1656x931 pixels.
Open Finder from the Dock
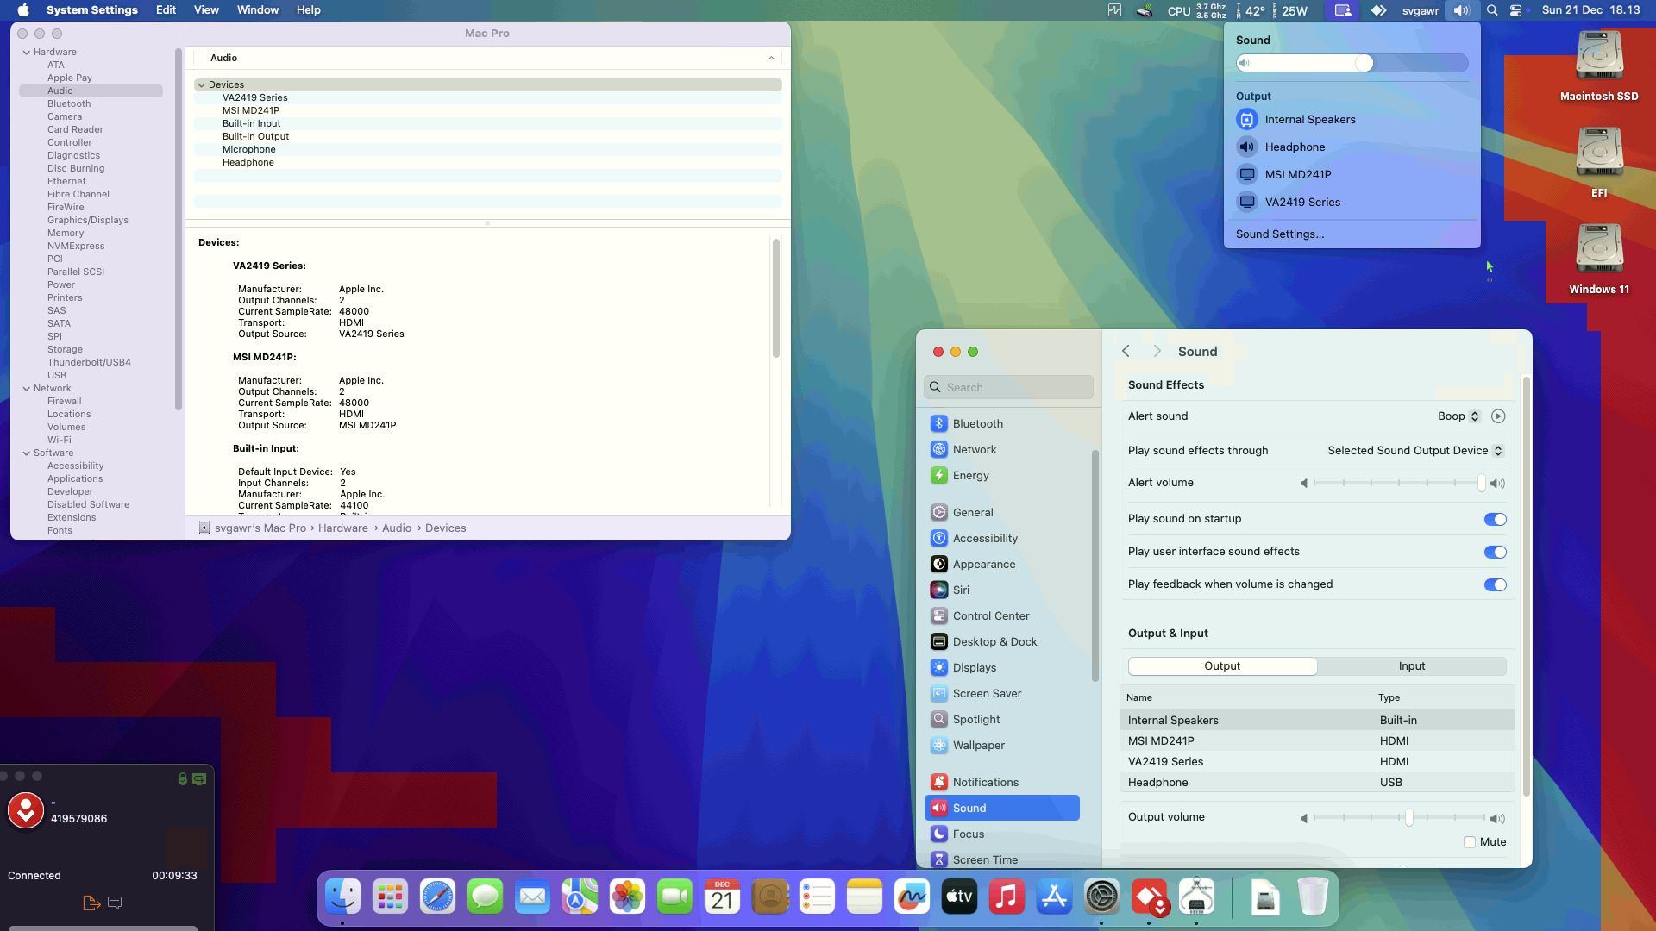pyautogui.click(x=342, y=897)
